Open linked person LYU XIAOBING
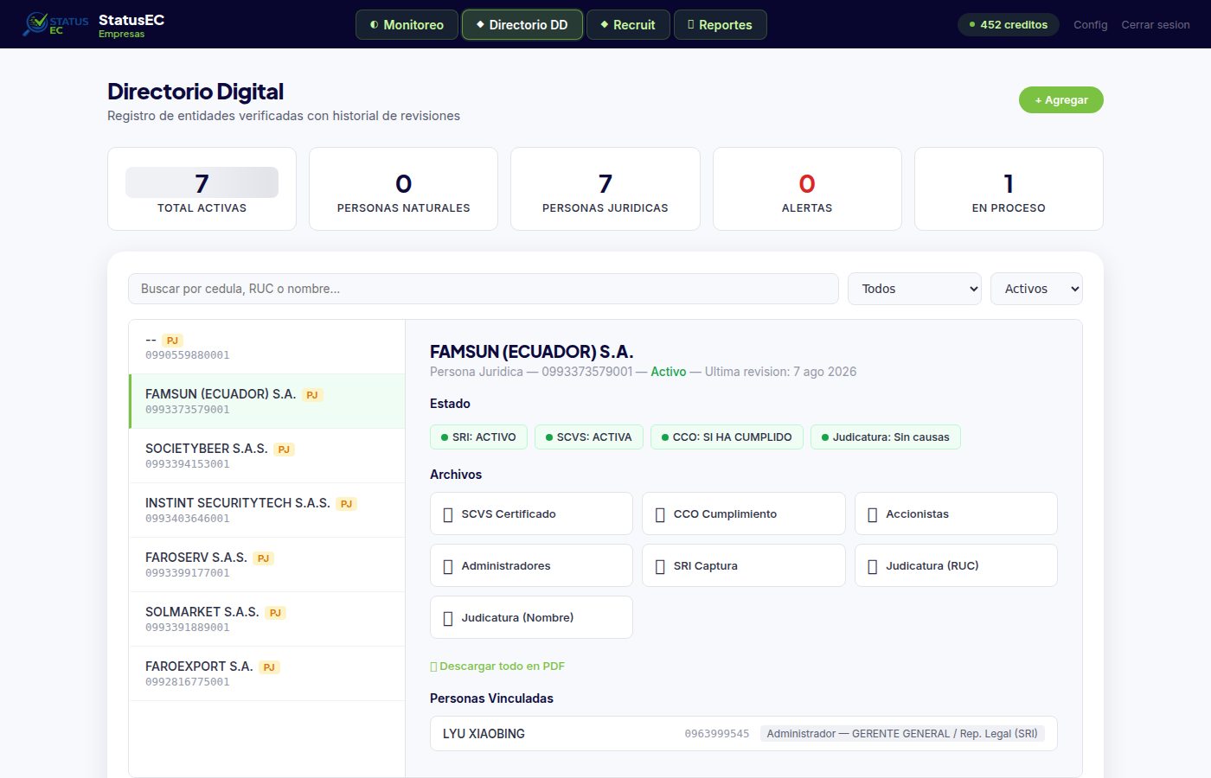Image resolution: width=1211 pixels, height=778 pixels. (x=744, y=733)
